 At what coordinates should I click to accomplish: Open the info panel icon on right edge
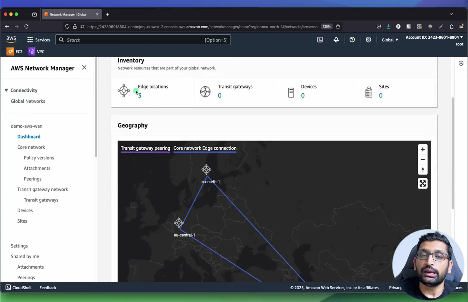461,63
